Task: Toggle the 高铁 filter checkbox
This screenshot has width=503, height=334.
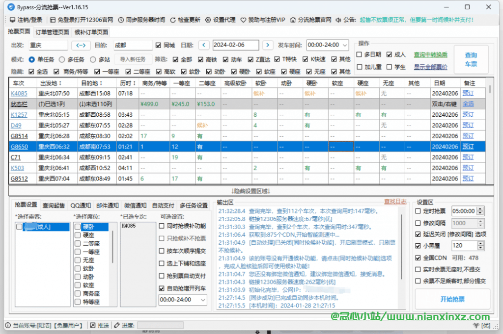Action: point(200,59)
